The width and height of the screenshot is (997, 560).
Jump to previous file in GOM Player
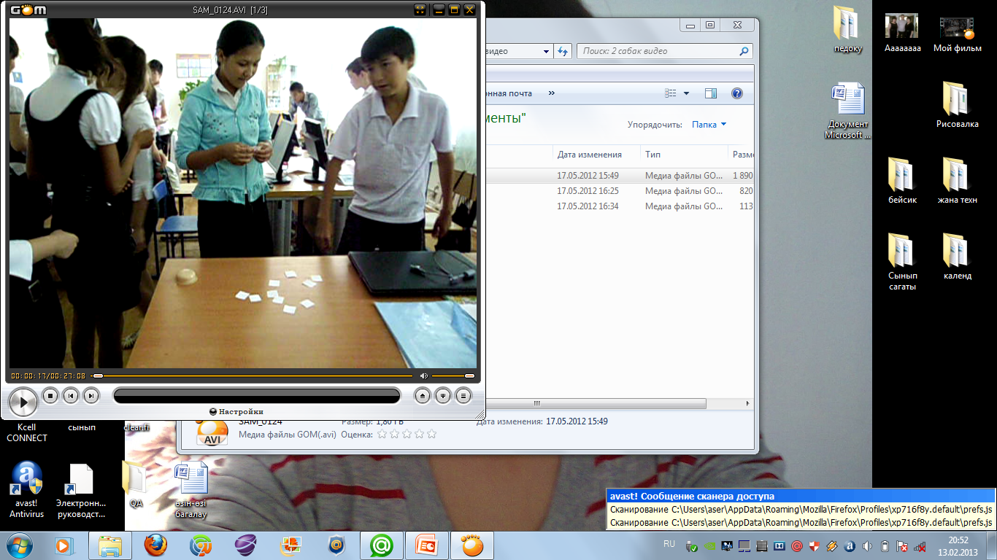point(70,396)
